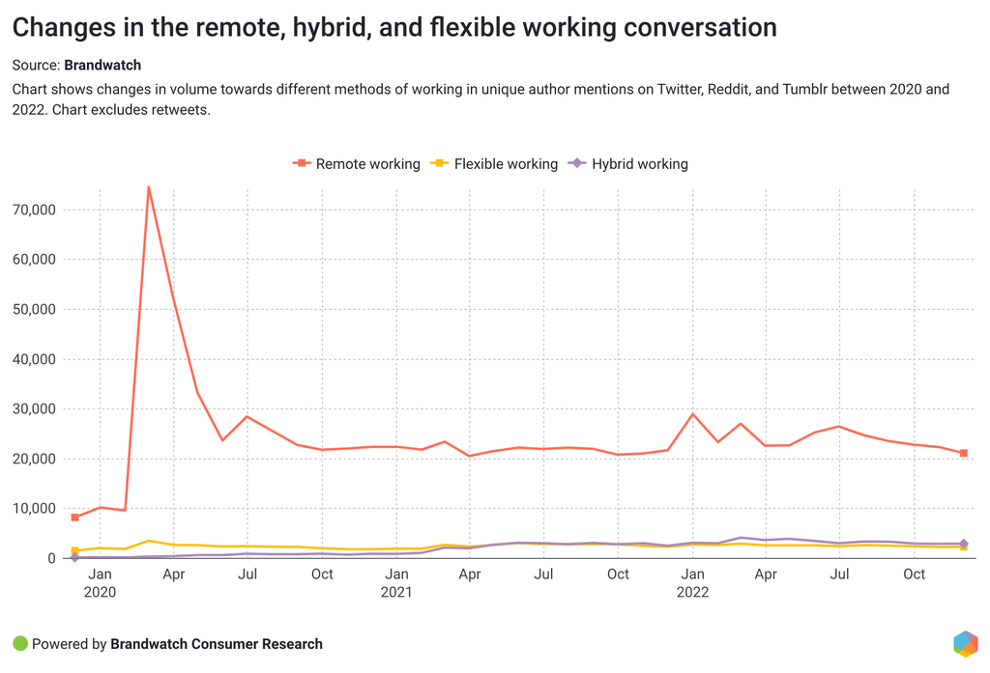The height and width of the screenshot is (673, 990).
Task: Toggle the Remote working legend label text
Action: click(x=367, y=164)
